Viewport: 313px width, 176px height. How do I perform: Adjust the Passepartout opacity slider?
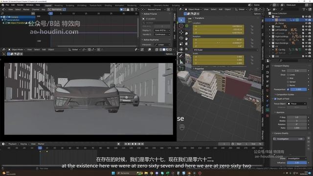(298, 89)
